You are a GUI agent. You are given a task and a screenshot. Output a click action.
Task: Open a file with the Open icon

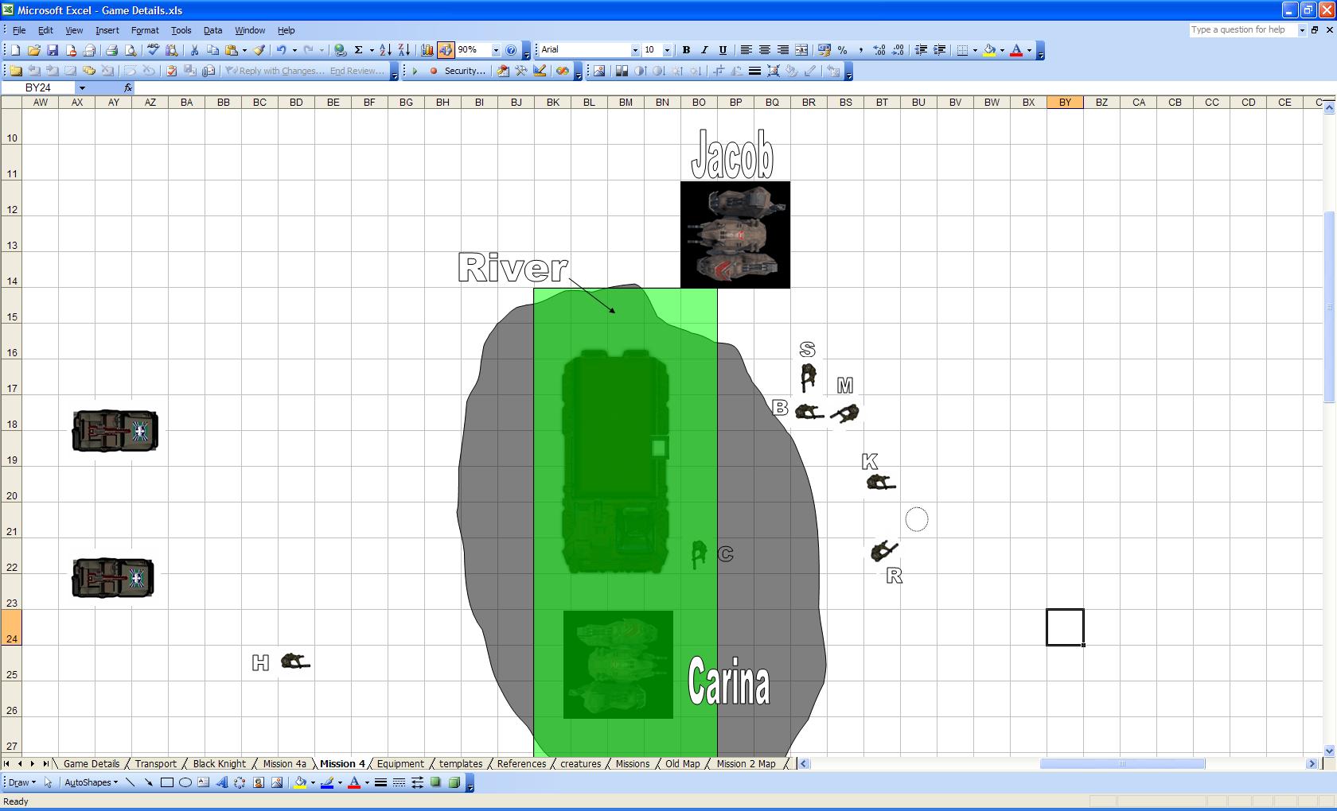[x=33, y=50]
